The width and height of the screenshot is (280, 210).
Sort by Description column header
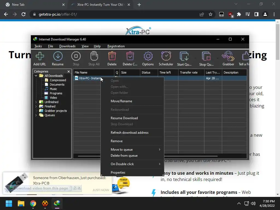pyautogui.click(x=234, y=72)
